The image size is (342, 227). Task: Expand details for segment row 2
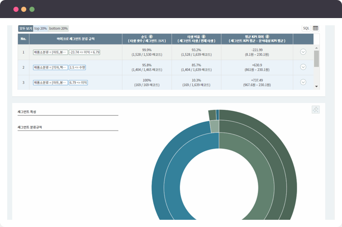(303, 67)
